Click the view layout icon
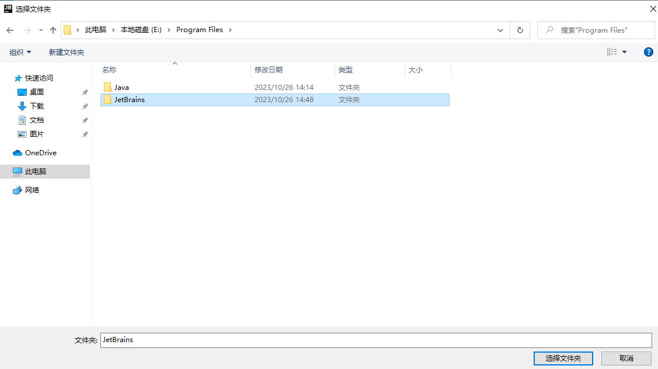 pyautogui.click(x=612, y=52)
